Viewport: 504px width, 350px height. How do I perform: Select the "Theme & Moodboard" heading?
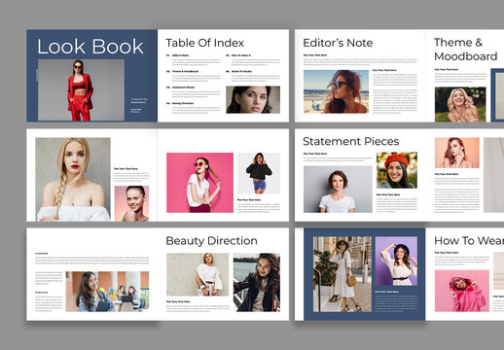466,50
